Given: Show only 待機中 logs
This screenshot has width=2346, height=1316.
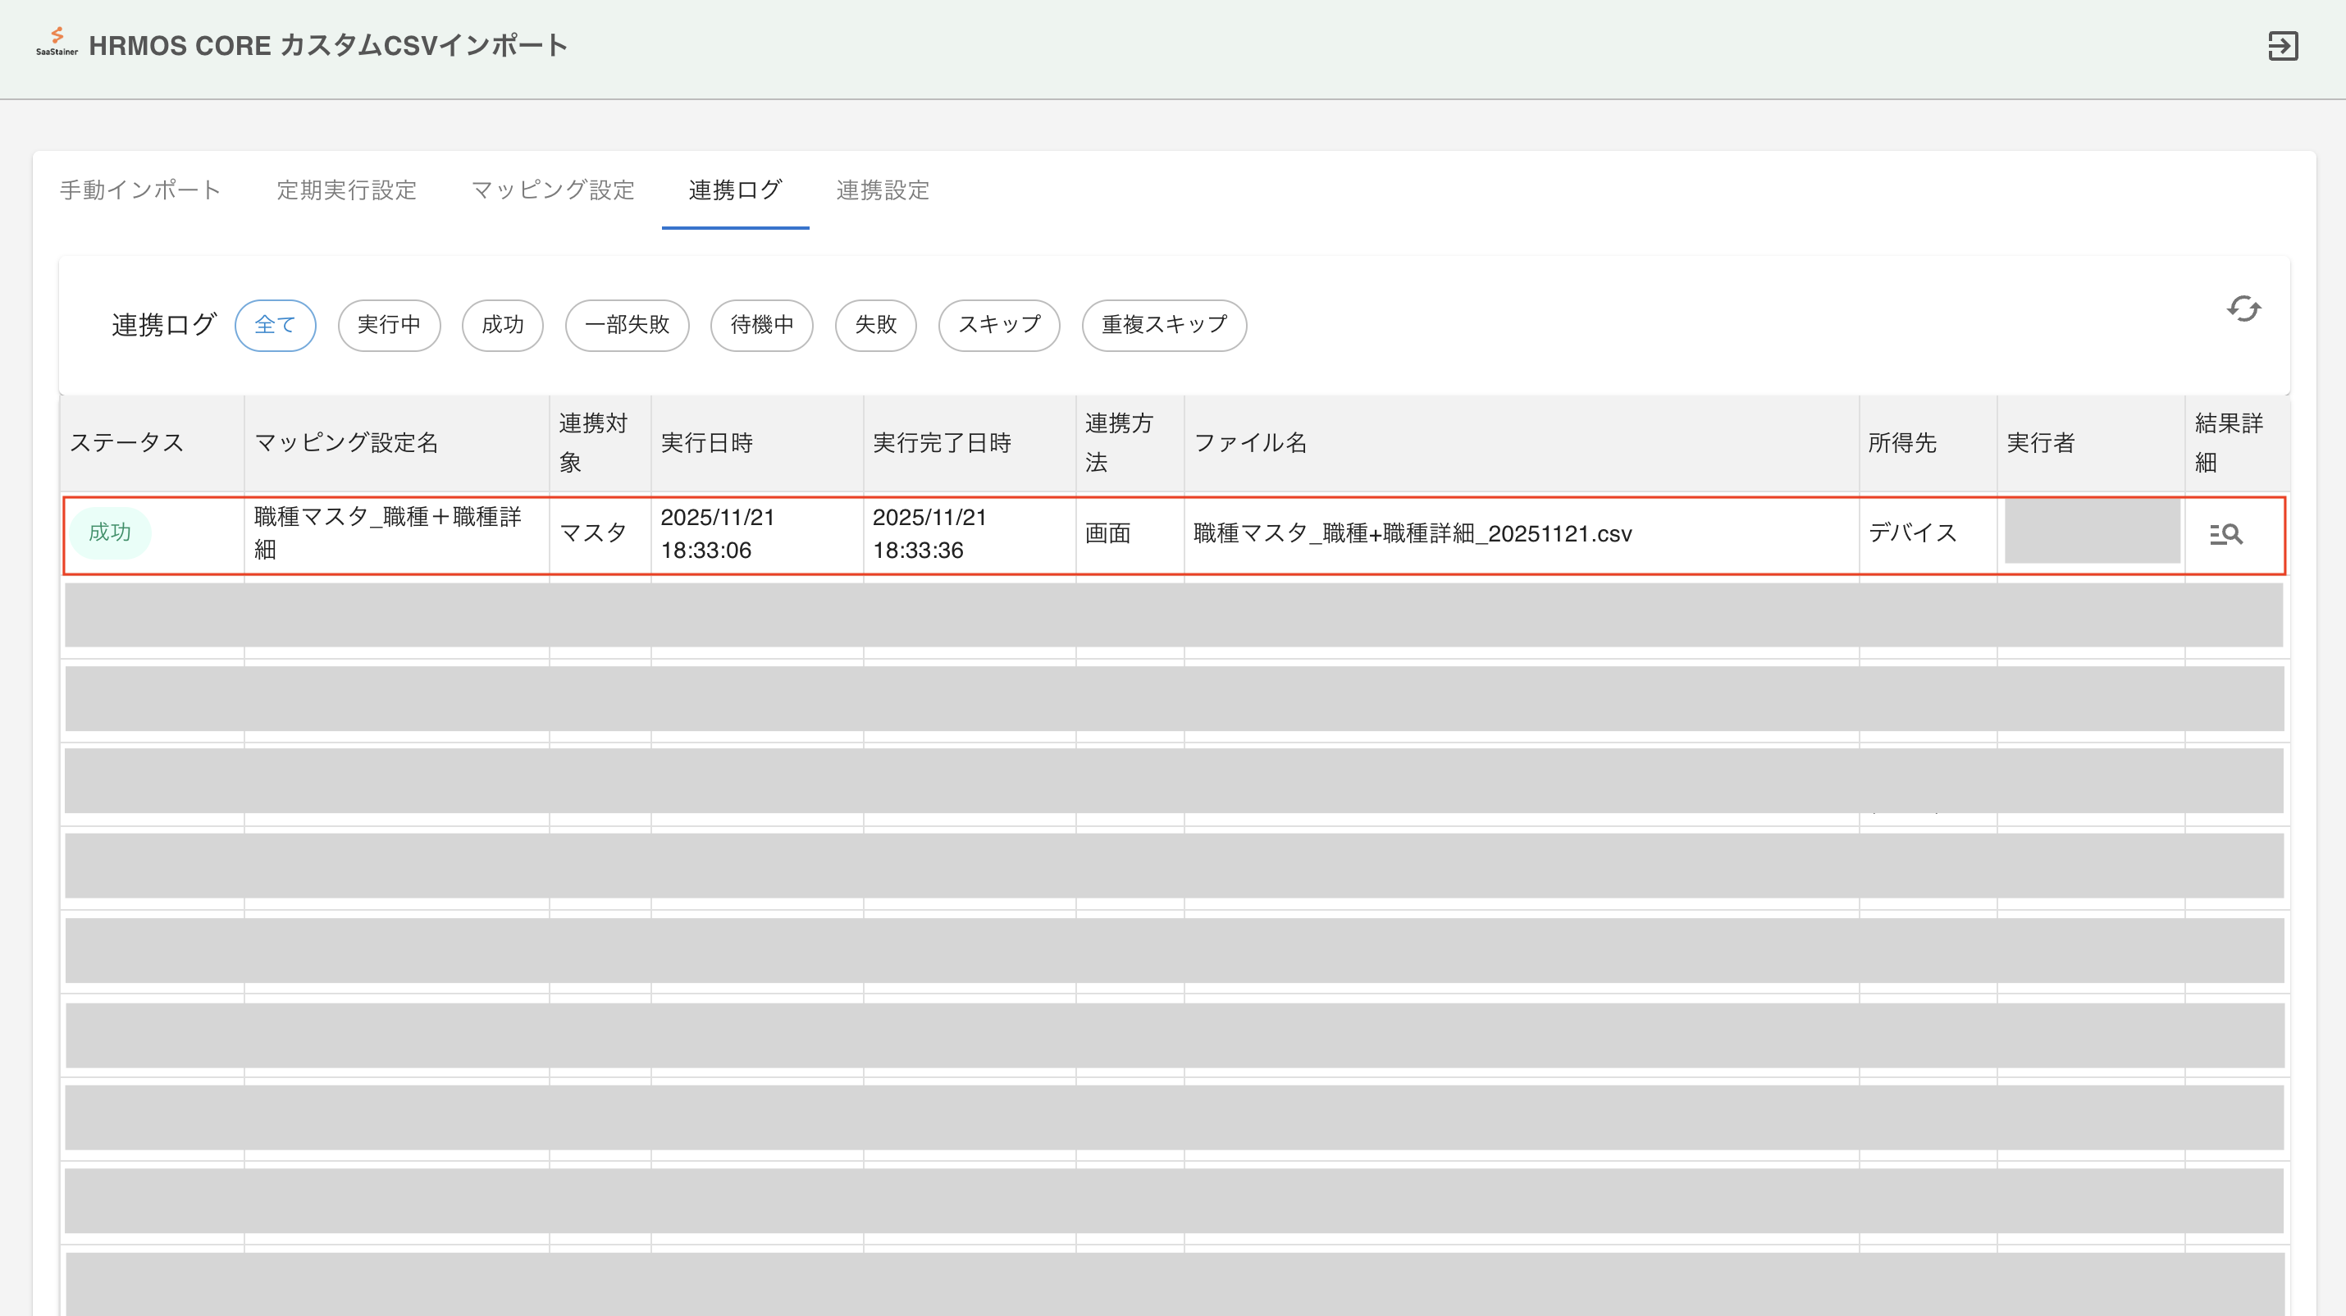Looking at the screenshot, I should (761, 325).
